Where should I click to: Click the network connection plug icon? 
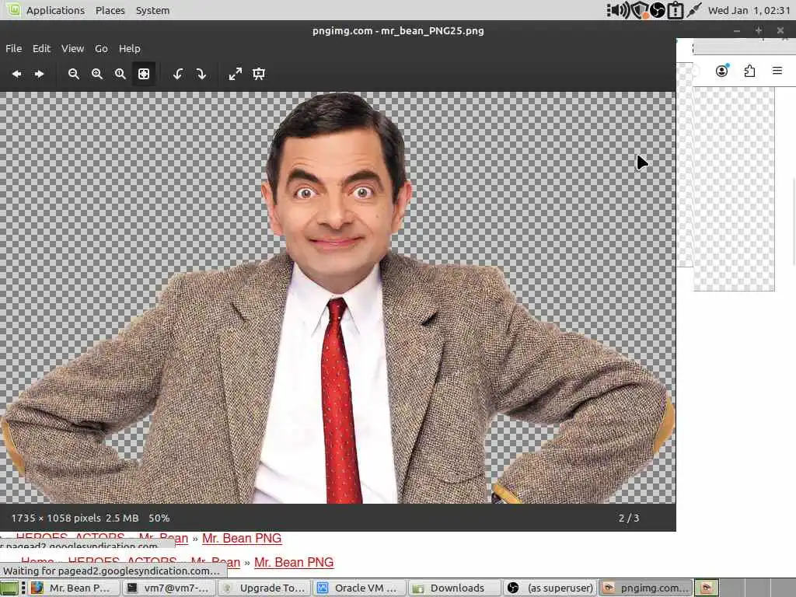693,9
